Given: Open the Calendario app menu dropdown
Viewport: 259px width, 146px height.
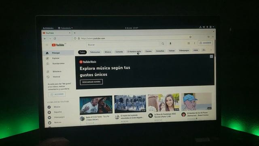Looking at the screenshot, I should click(x=66, y=28).
